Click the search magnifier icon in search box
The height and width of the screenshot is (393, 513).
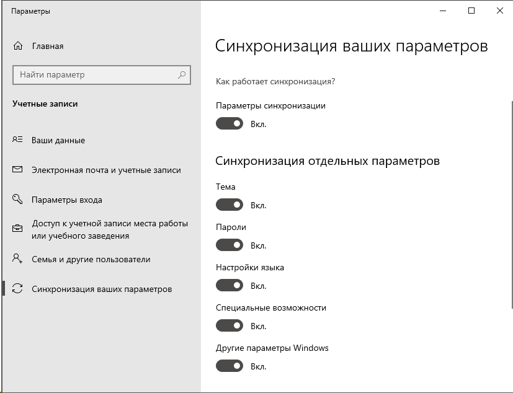[x=182, y=75]
